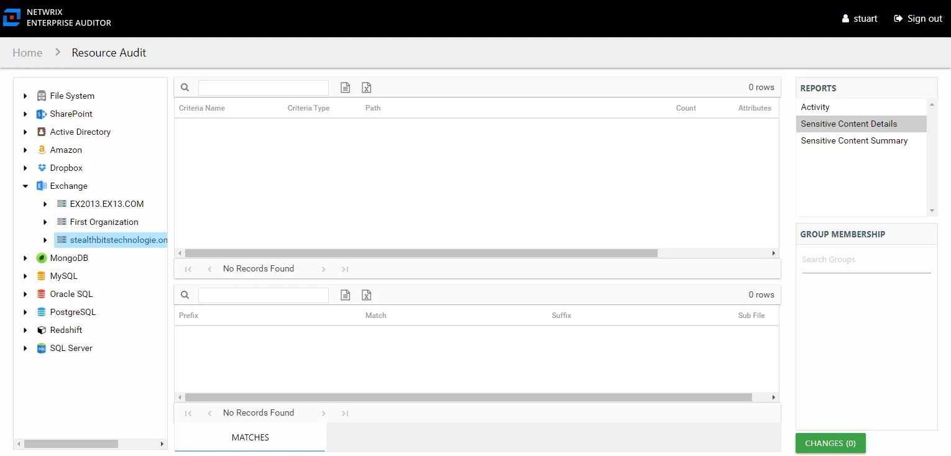Click the reports list scroll down arrow
951x456 pixels.
[x=932, y=211]
